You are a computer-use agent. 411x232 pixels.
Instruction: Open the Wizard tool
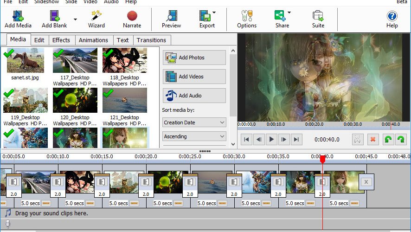pos(96,19)
